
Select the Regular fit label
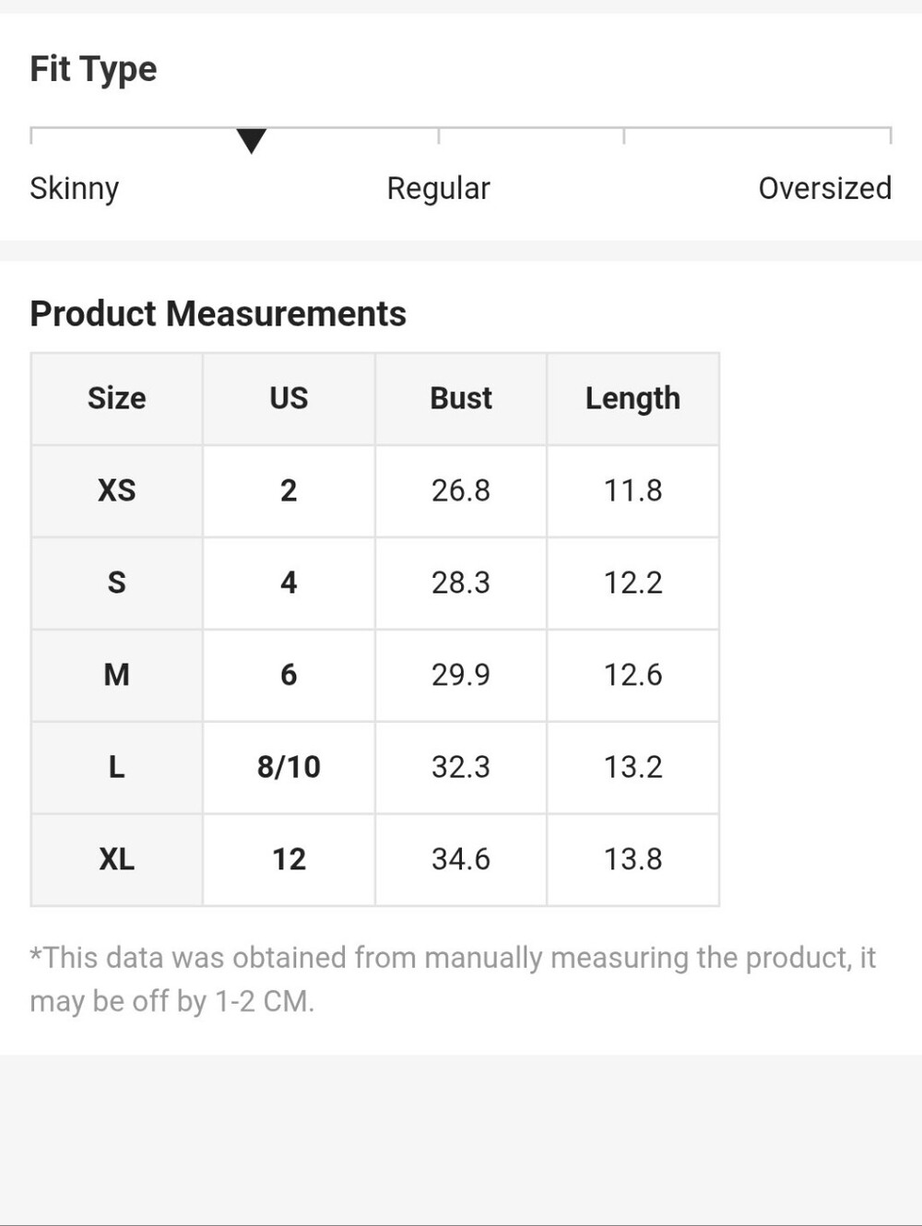coord(438,188)
